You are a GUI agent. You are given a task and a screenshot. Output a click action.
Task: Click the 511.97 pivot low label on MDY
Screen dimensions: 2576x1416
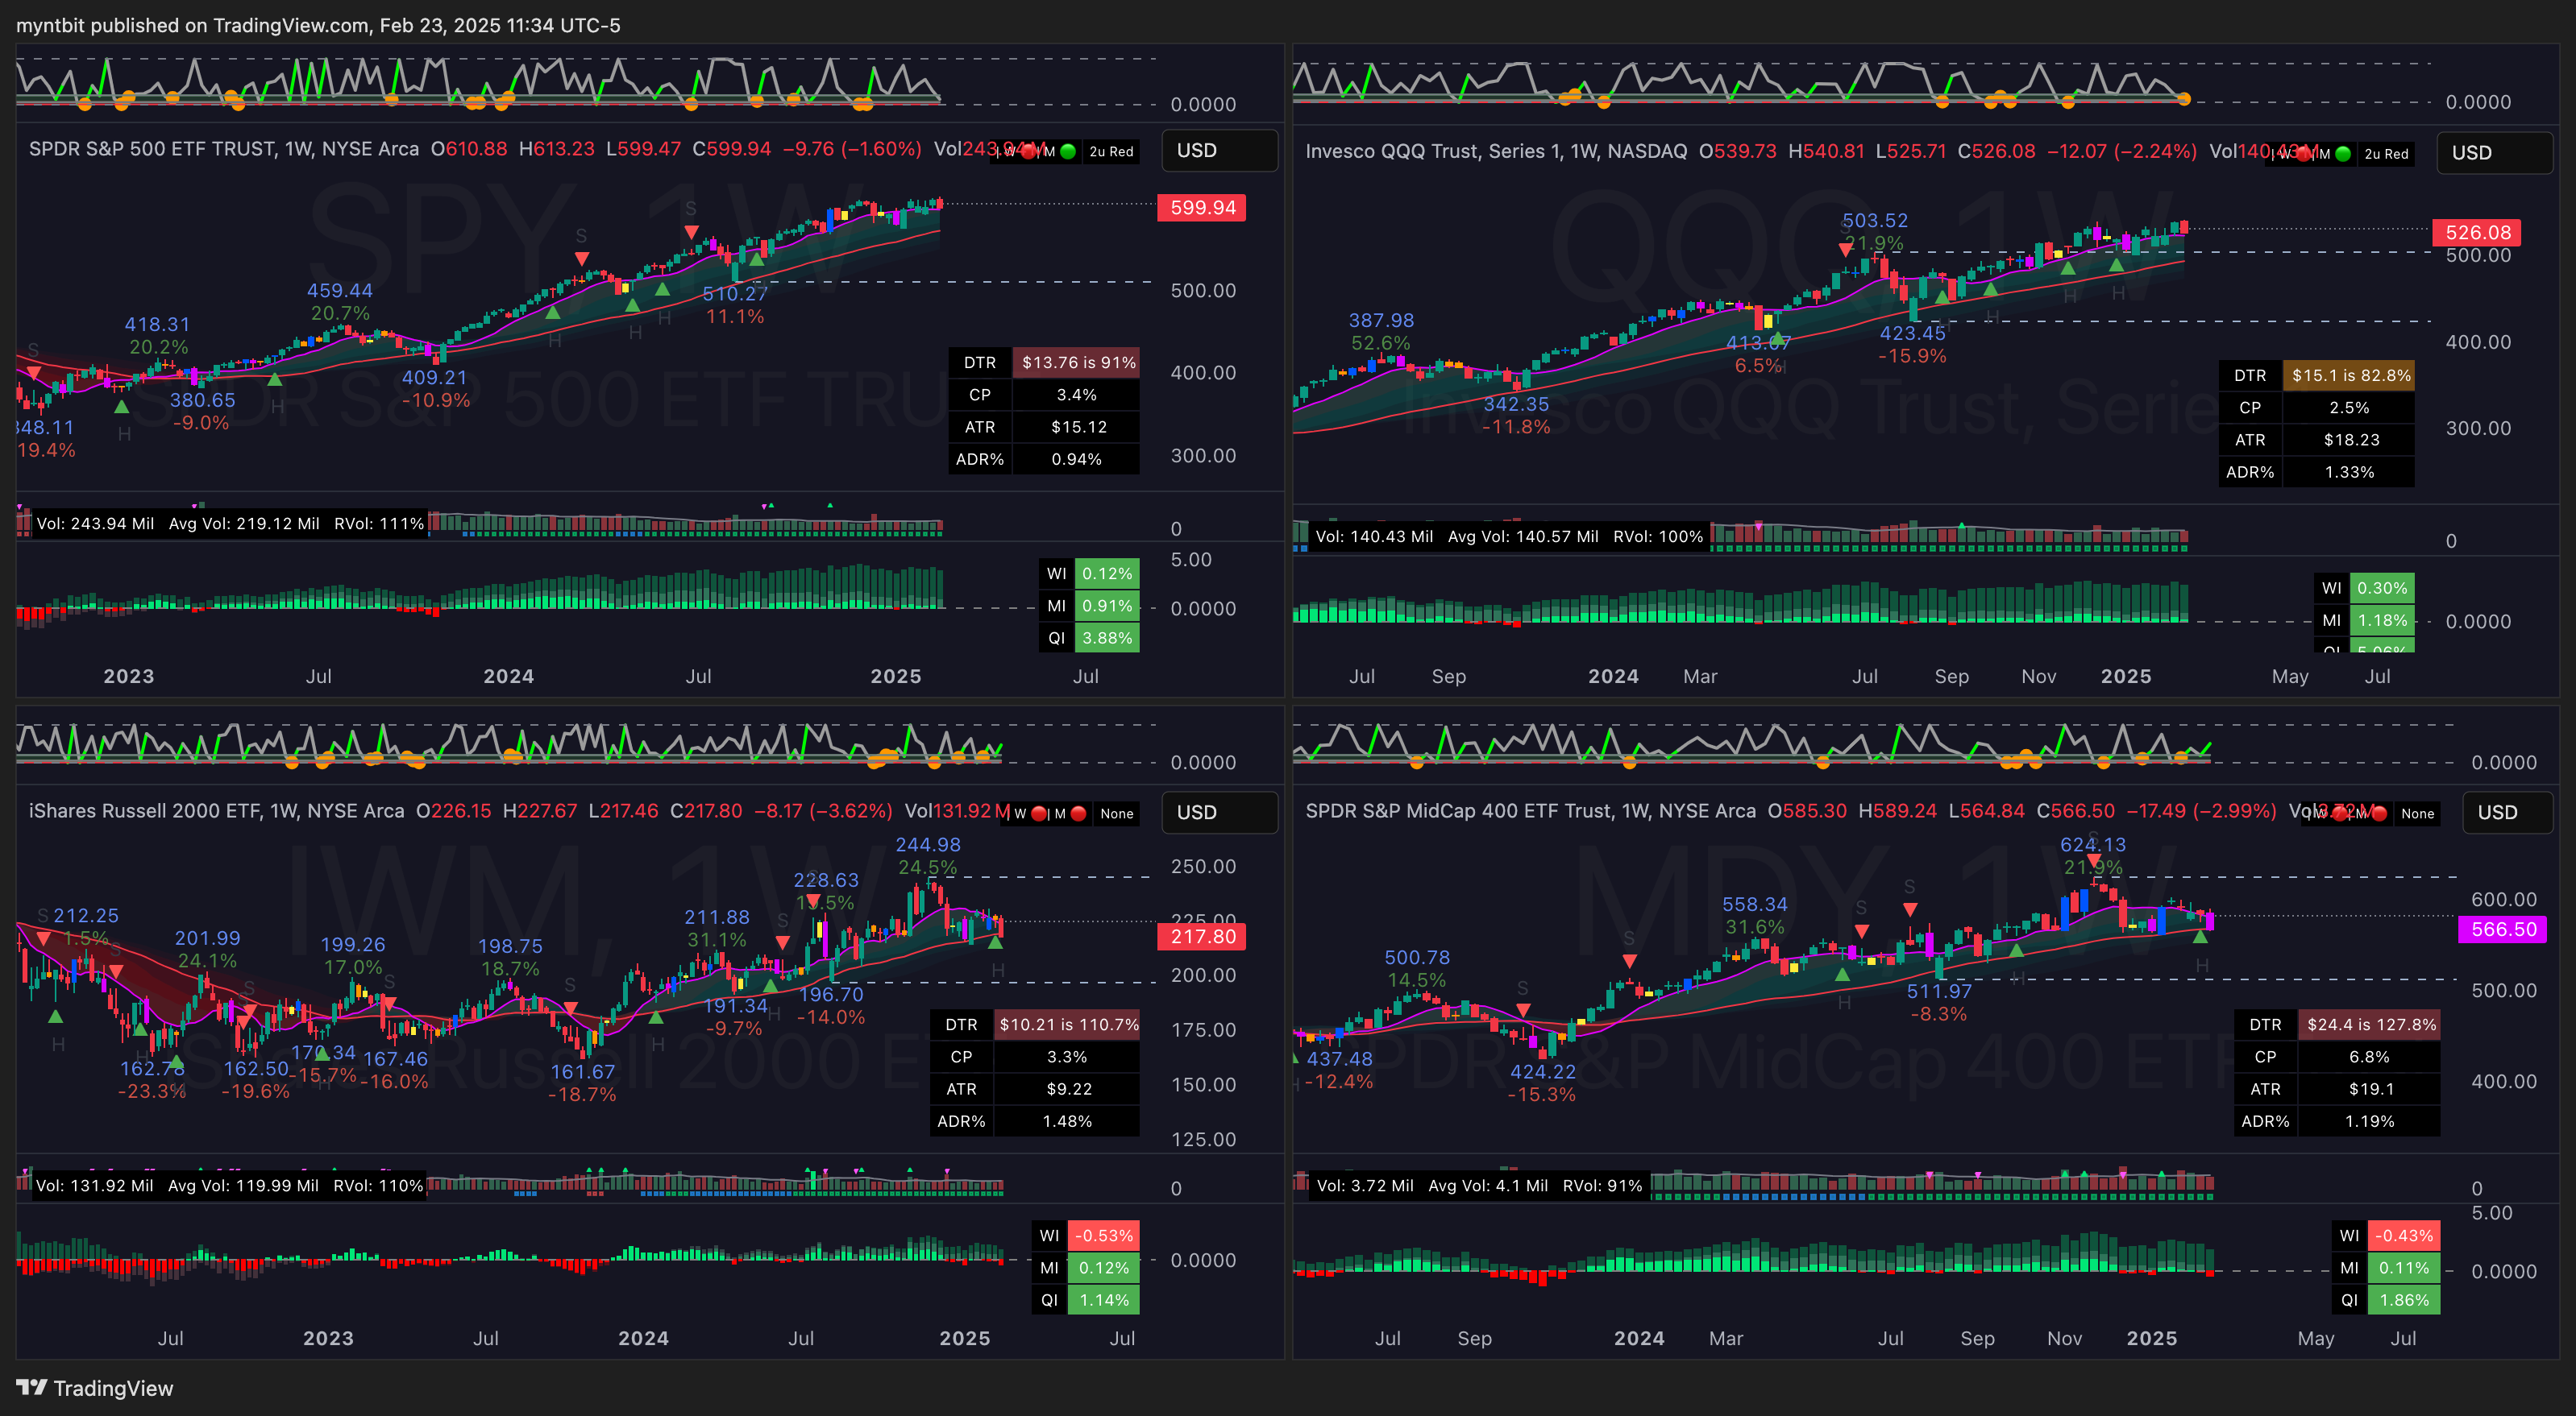(x=1939, y=992)
